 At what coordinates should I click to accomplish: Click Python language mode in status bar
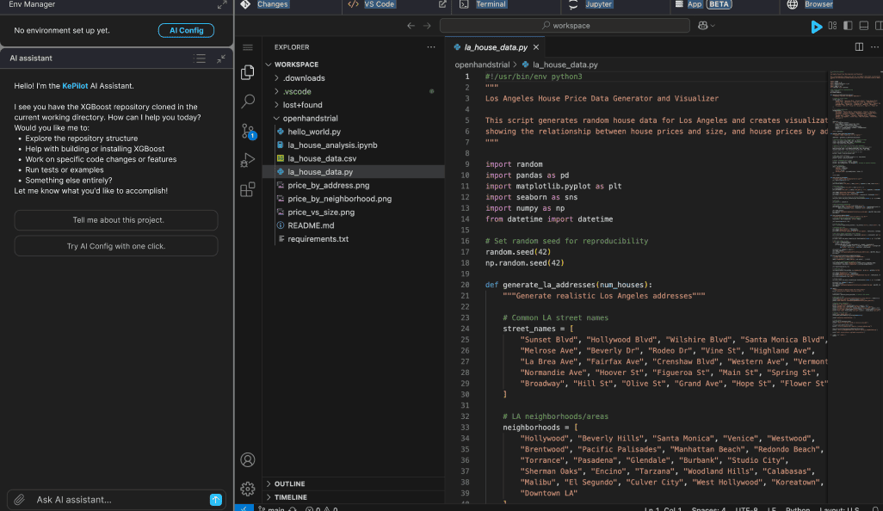click(798, 508)
